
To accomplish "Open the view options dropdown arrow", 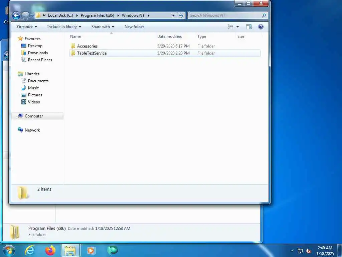I will [x=237, y=27].
